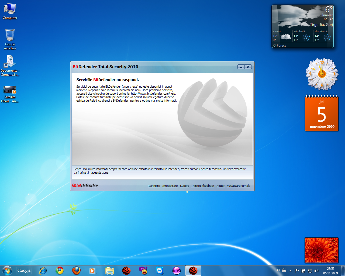
Task: Click the Inregistrare link
Action: click(170, 186)
